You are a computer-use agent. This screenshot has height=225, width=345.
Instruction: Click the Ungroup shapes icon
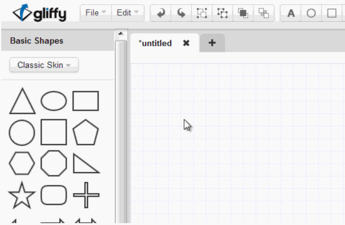222,13
